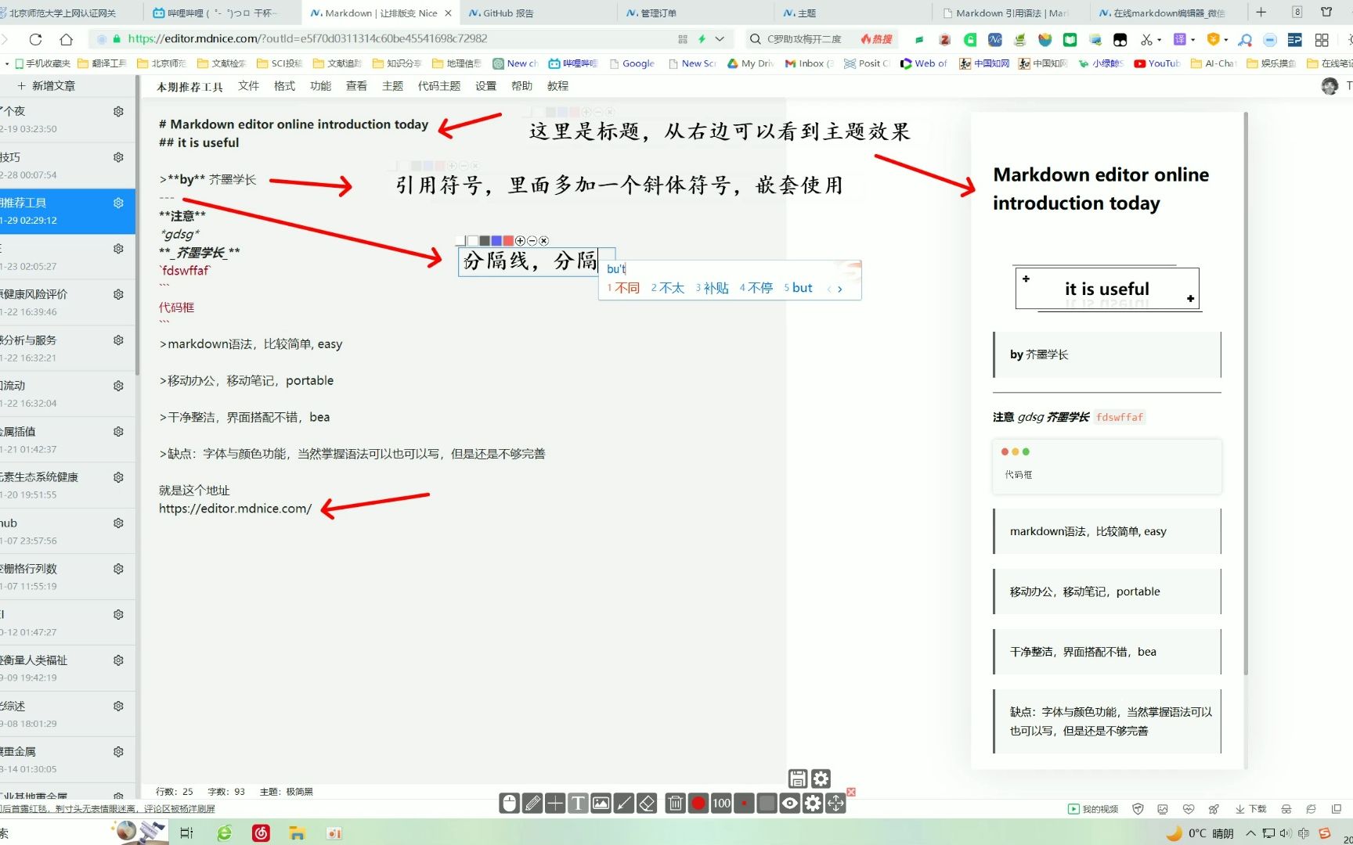Image resolution: width=1353 pixels, height=845 pixels.
Task: Select the insert image annotation tool
Action: pyautogui.click(x=601, y=803)
